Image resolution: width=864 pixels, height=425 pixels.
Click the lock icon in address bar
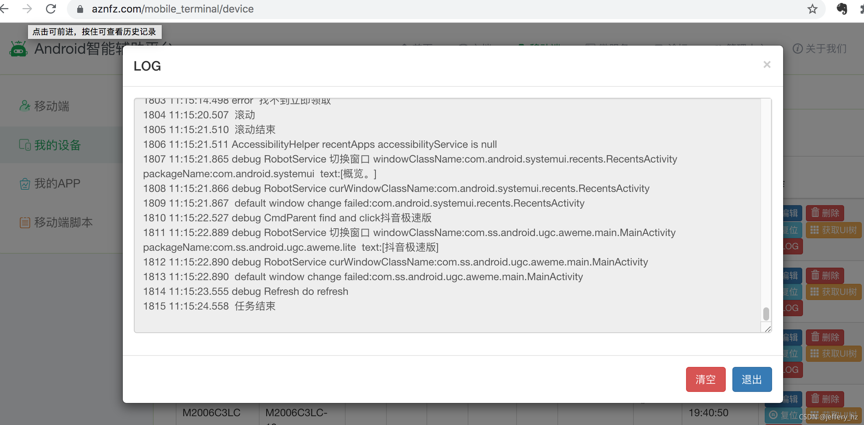coord(80,9)
